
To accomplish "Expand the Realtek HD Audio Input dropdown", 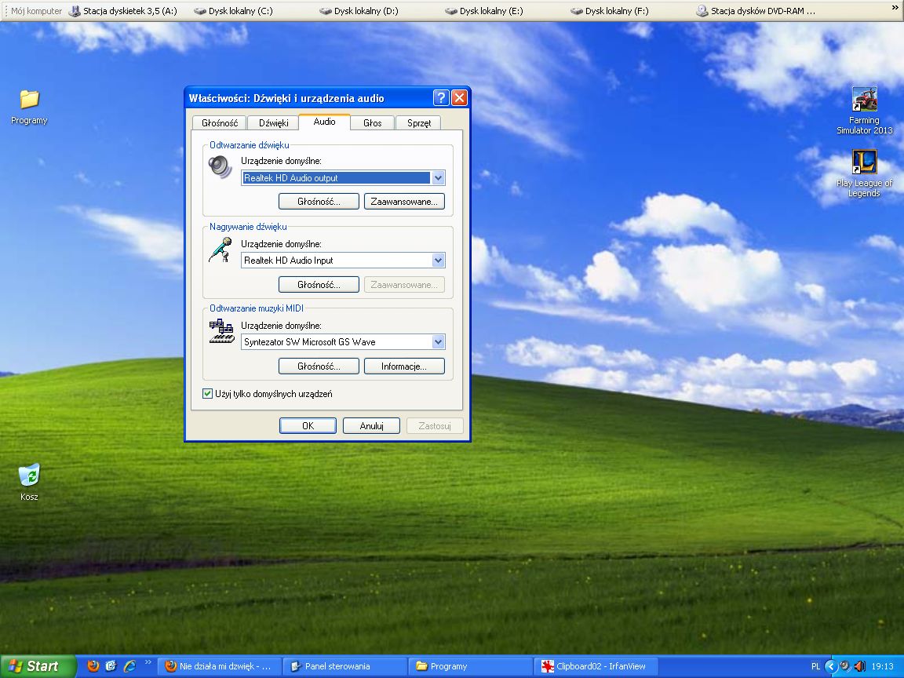I will tap(438, 261).
